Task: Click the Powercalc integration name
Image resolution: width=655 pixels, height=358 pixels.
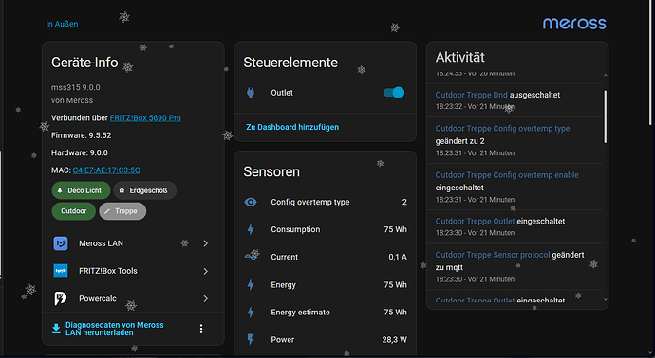Action: (98, 298)
